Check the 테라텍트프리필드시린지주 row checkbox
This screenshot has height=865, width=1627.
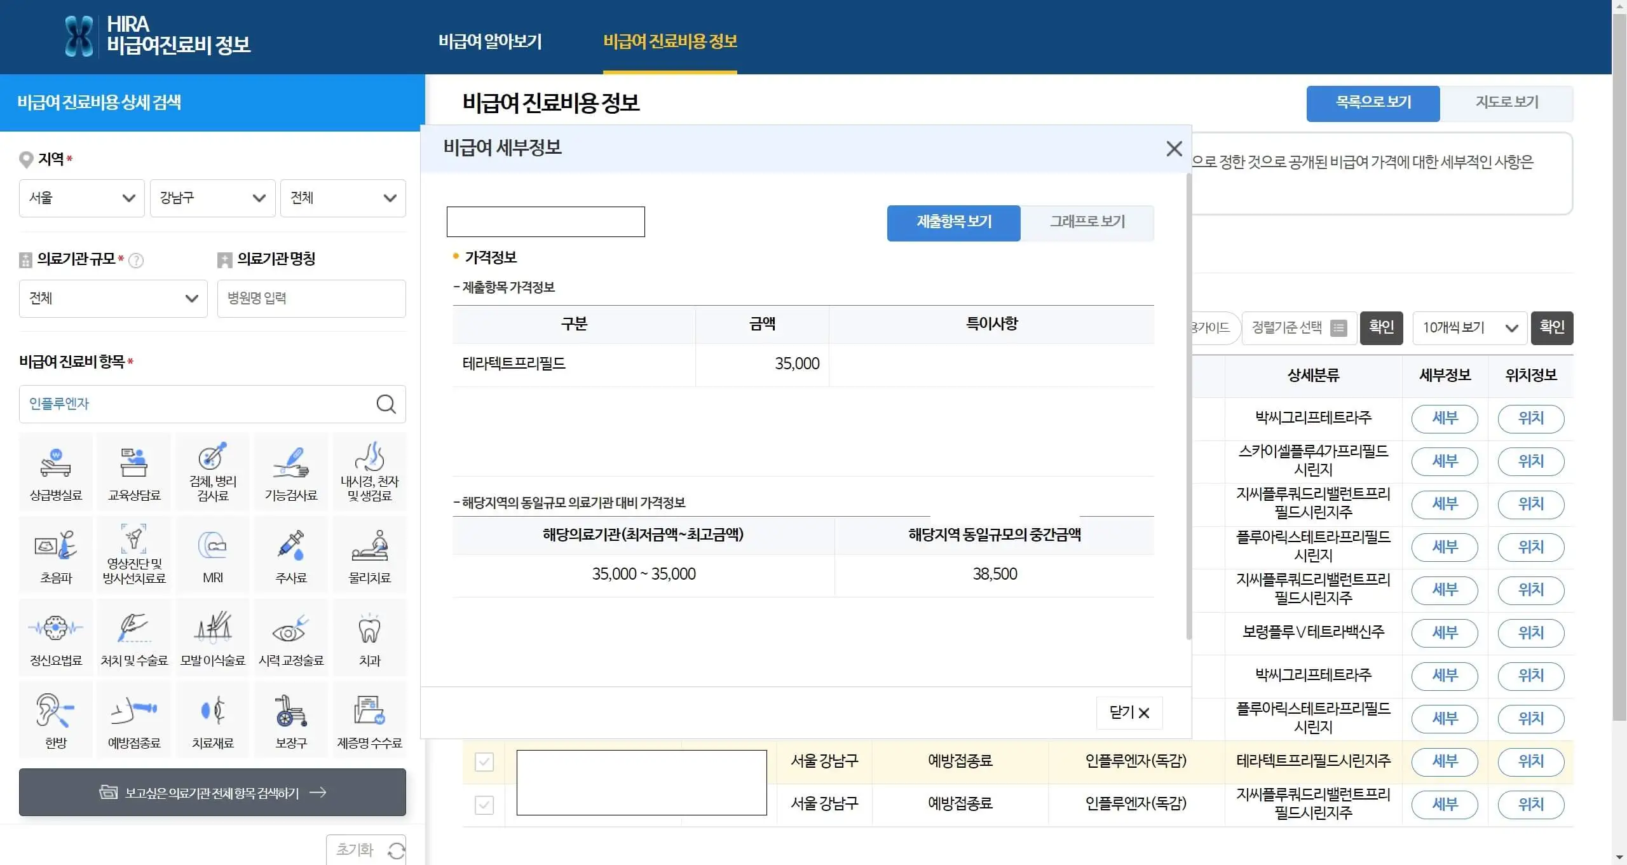click(484, 761)
